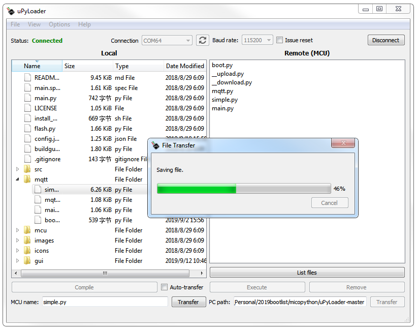The width and height of the screenshot is (418, 329).
Task: Select boot.py in the Remote list
Action: pyautogui.click(x=222, y=65)
